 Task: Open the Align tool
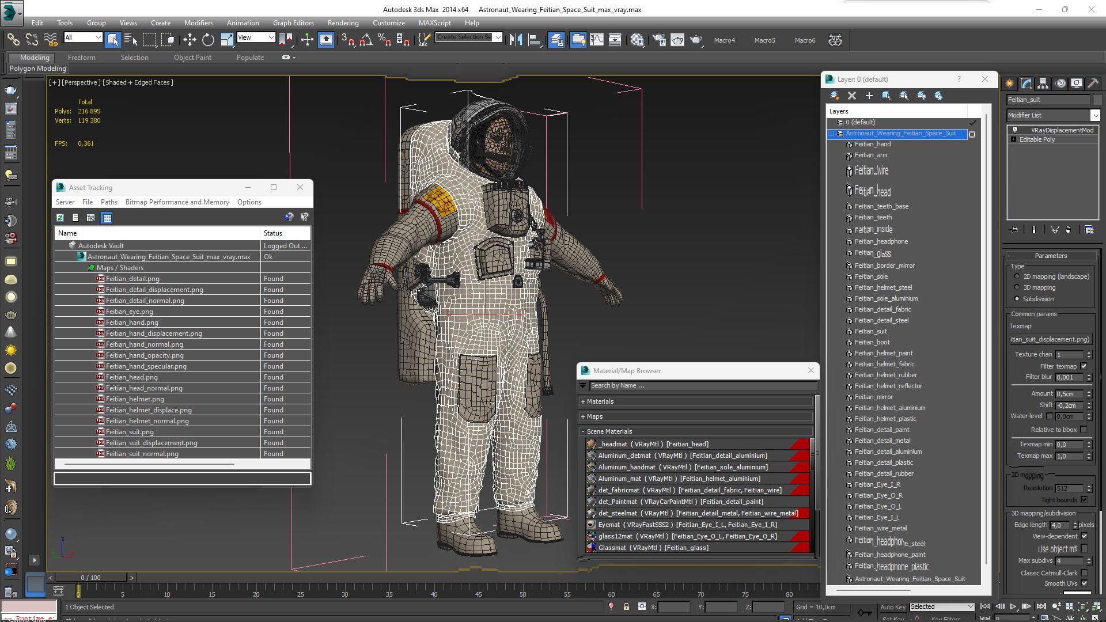(x=535, y=39)
